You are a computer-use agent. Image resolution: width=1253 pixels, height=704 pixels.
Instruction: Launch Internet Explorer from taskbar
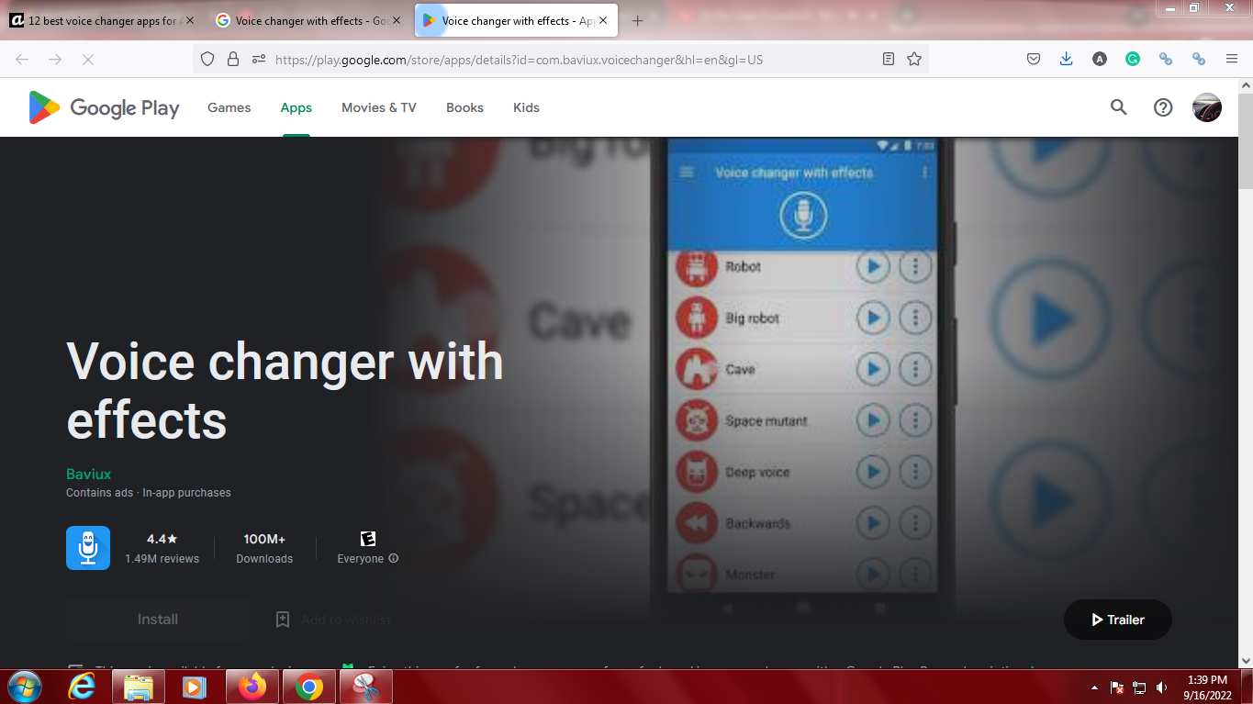pos(82,687)
